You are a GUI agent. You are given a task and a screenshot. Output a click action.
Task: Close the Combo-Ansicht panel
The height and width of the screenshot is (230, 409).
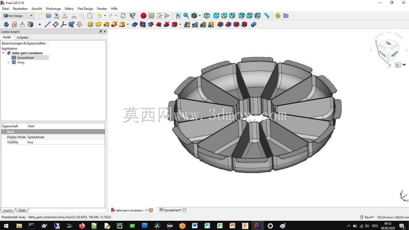[105, 32]
